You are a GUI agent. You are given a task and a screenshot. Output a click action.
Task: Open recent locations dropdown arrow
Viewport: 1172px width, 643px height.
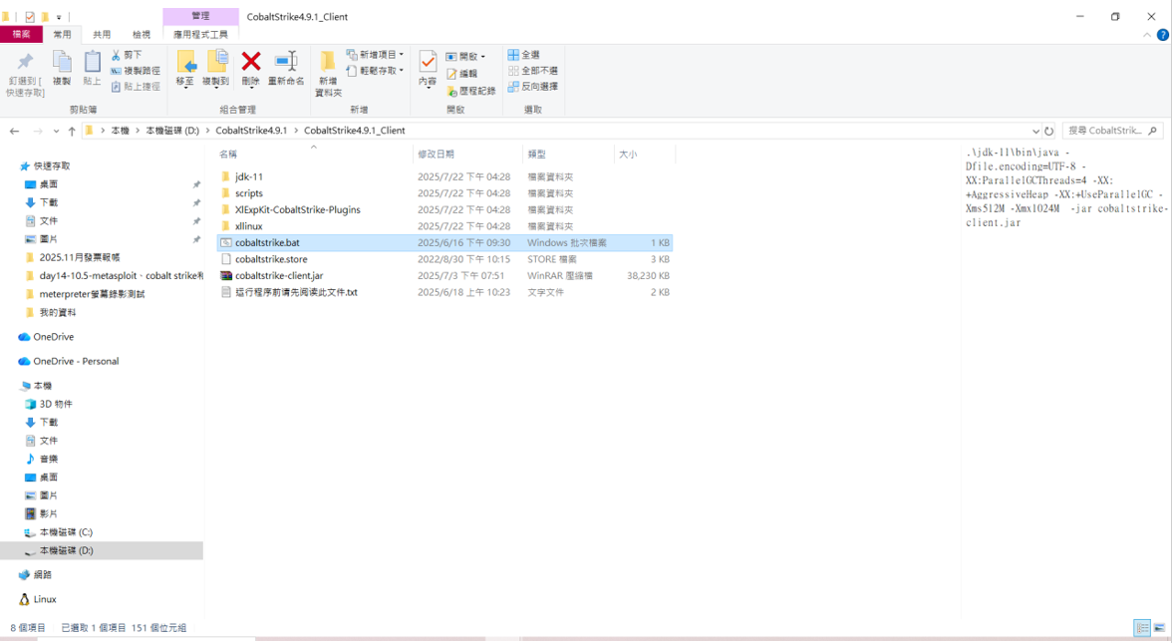56,131
